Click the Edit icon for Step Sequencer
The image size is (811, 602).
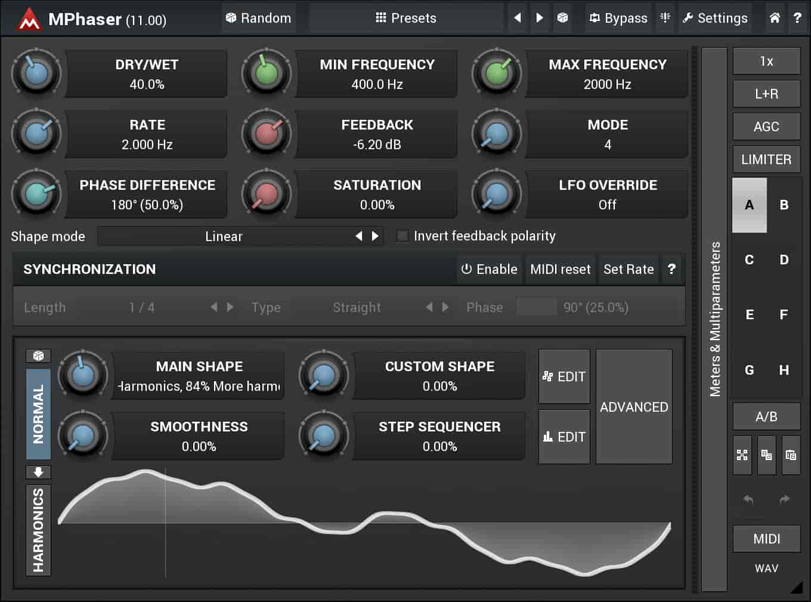pyautogui.click(x=563, y=436)
